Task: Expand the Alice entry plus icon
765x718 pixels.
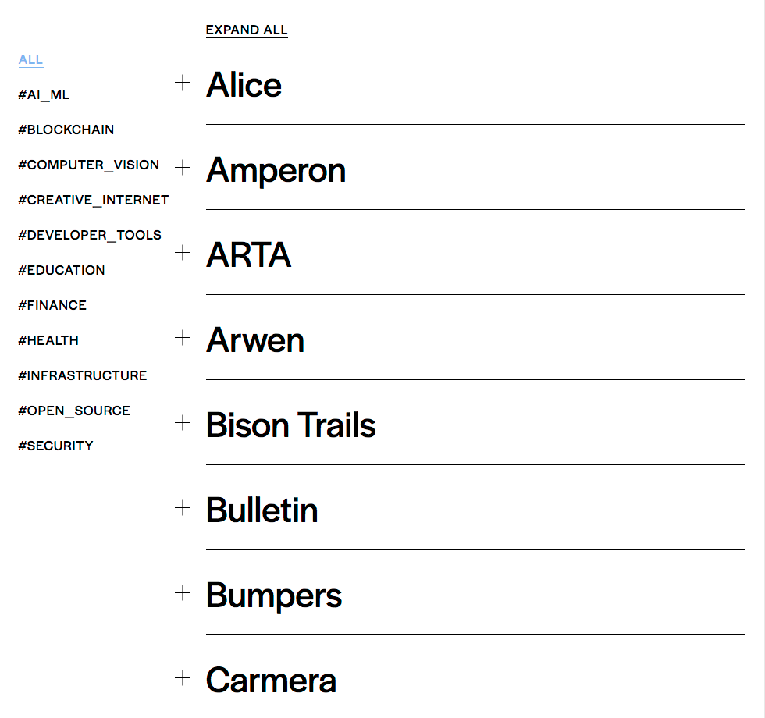Action: [182, 83]
